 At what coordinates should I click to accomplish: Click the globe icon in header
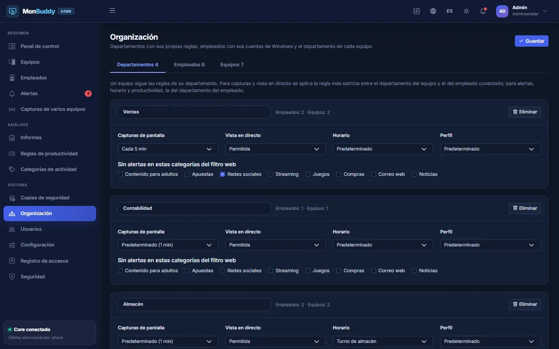pos(433,11)
